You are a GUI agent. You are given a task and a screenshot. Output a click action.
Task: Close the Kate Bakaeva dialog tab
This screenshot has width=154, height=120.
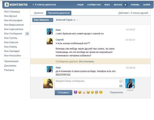(51, 20)
